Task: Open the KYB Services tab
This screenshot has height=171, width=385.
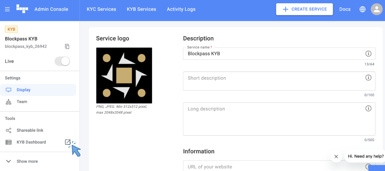Action: point(141,9)
